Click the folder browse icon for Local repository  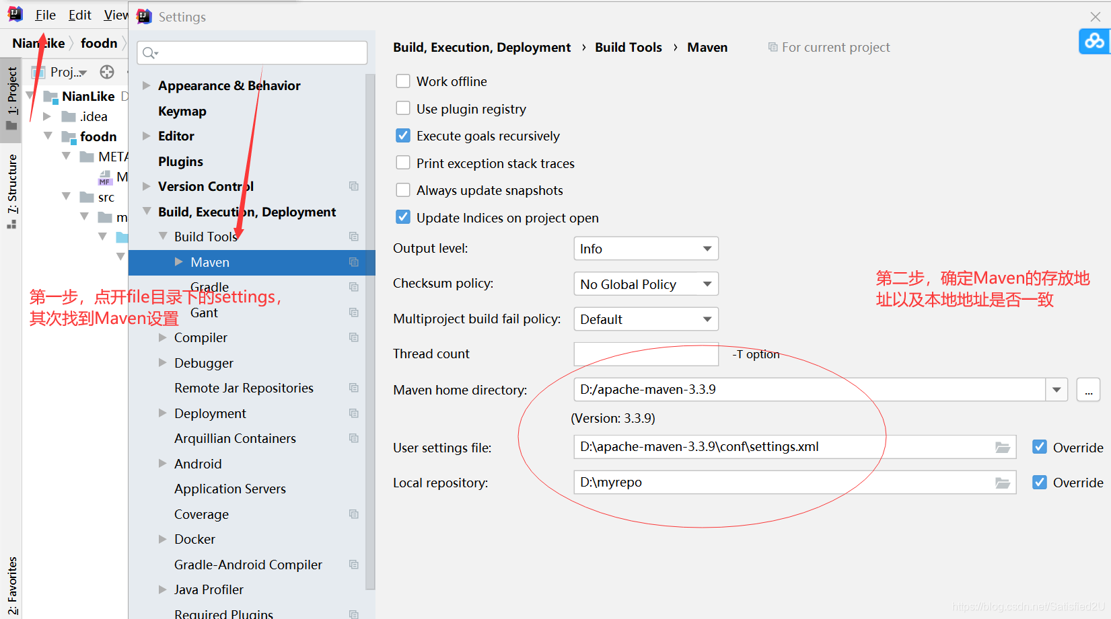point(1003,482)
